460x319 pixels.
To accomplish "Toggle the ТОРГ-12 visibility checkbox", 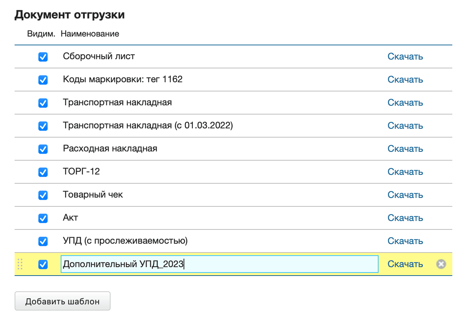I will pos(43,172).
